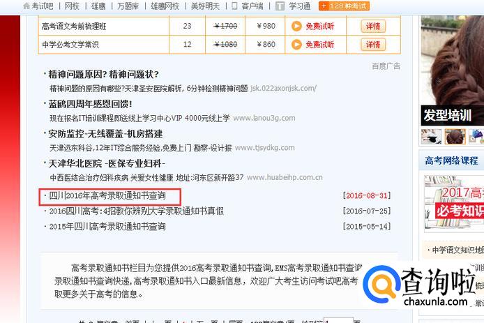Open 2015年四川高考录取通知书查询 link
The width and height of the screenshot is (484, 323).
pyautogui.click(x=107, y=227)
